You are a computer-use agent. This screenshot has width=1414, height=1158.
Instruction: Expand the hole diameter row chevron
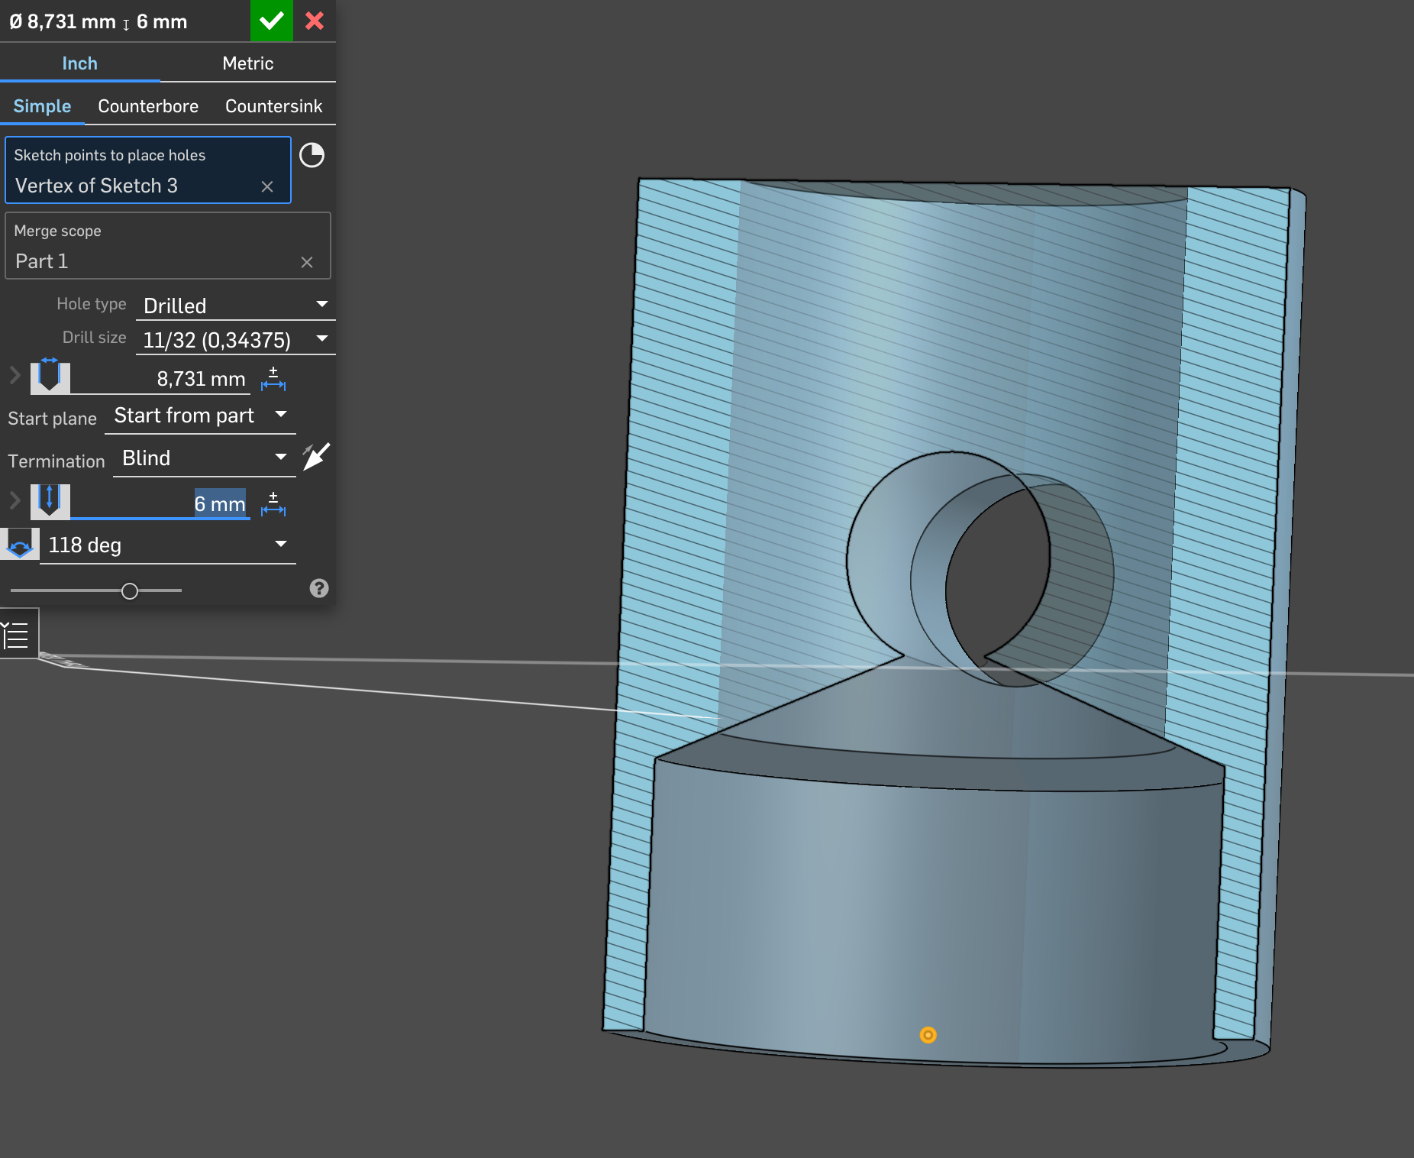[x=15, y=376]
